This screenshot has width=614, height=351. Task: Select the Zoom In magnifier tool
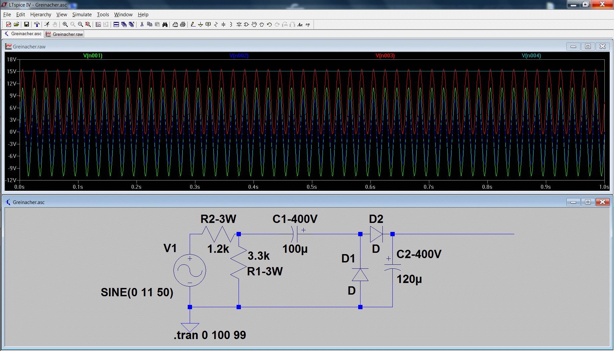[x=65, y=25]
